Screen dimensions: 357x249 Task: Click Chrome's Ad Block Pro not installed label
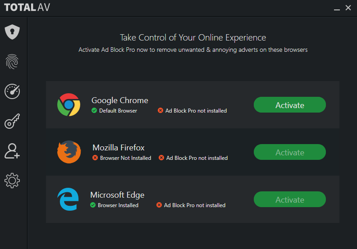(x=196, y=111)
